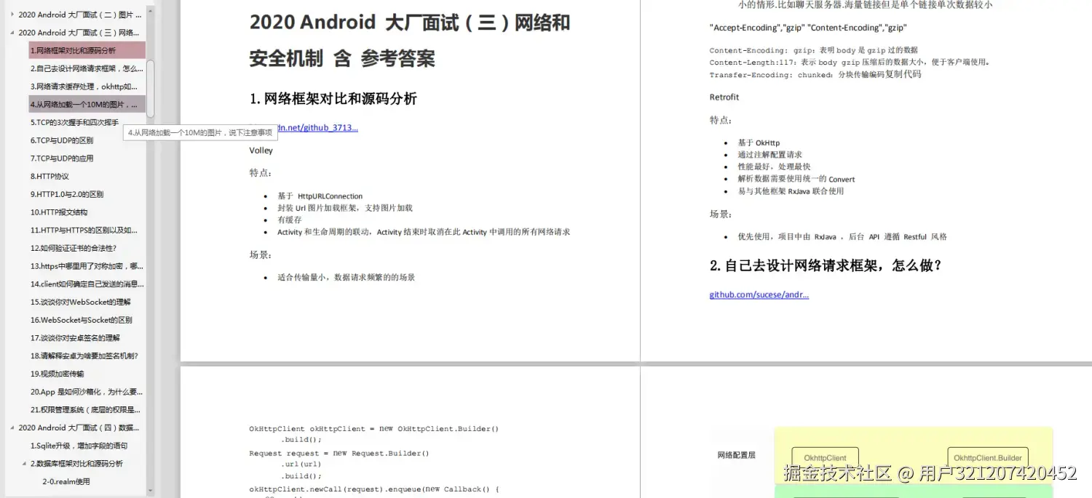
Task: Open bookmark 16.WebSocket与Socket的区别
Action: coord(82,320)
